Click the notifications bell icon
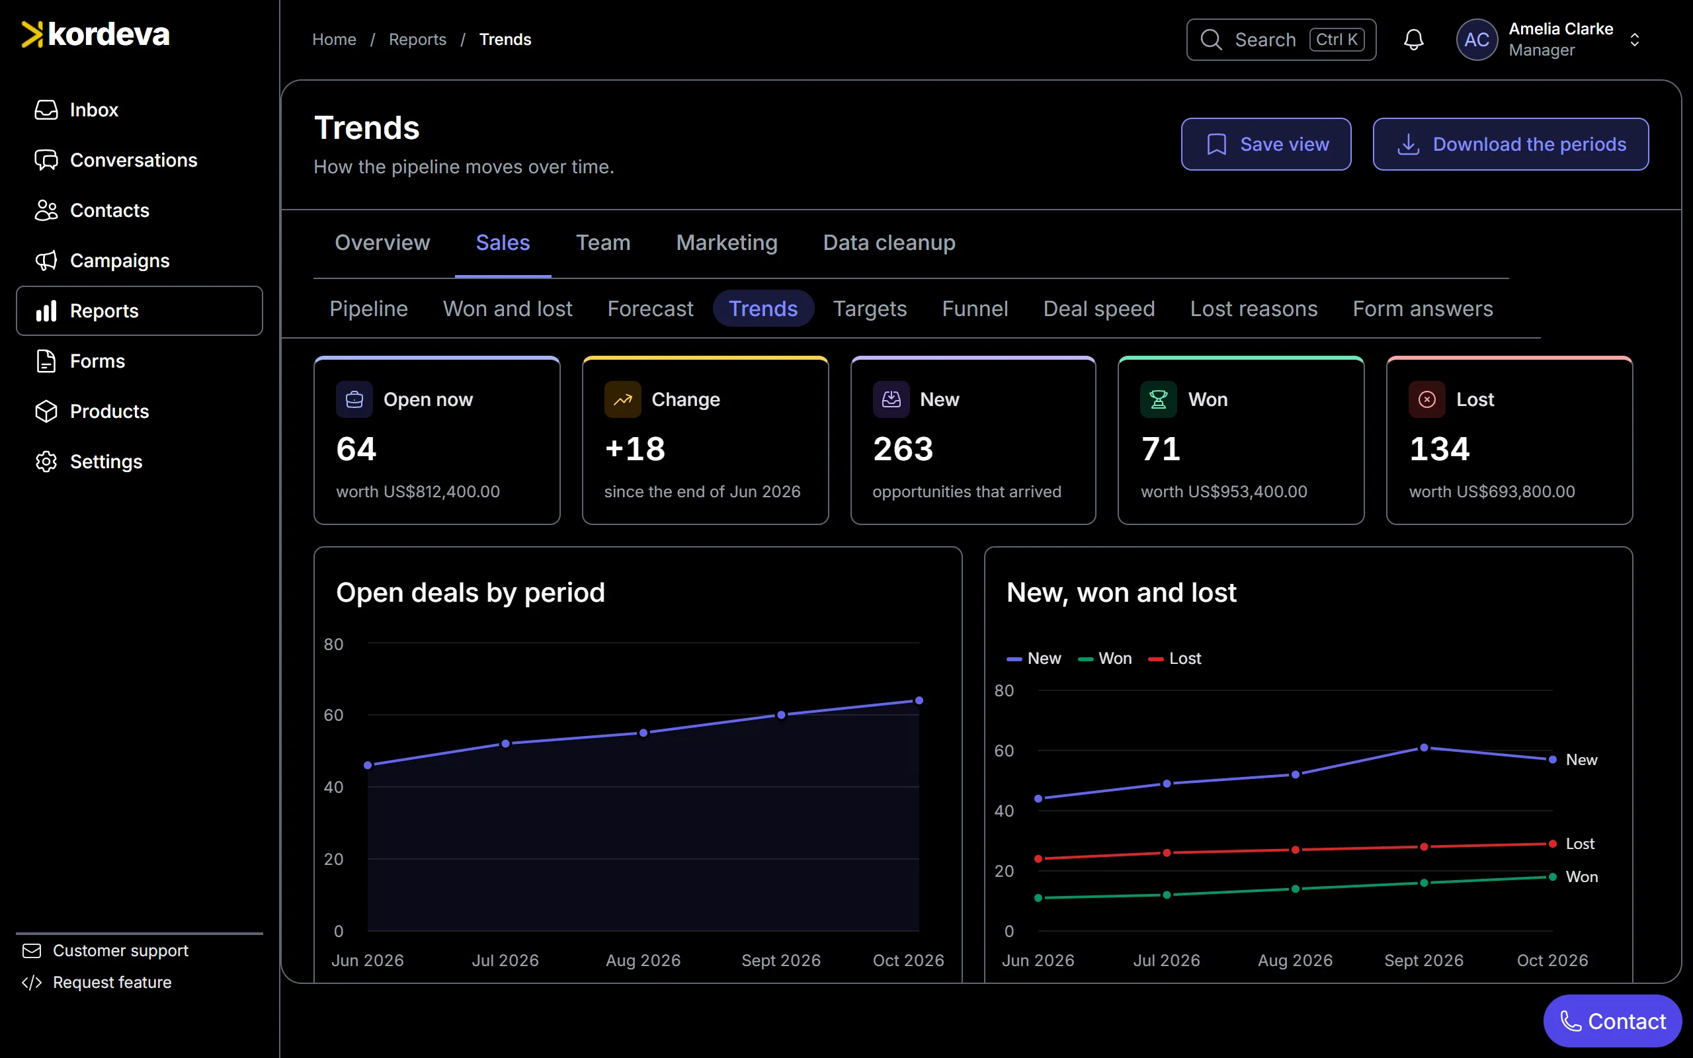Image resolution: width=1693 pixels, height=1058 pixels. click(x=1414, y=40)
